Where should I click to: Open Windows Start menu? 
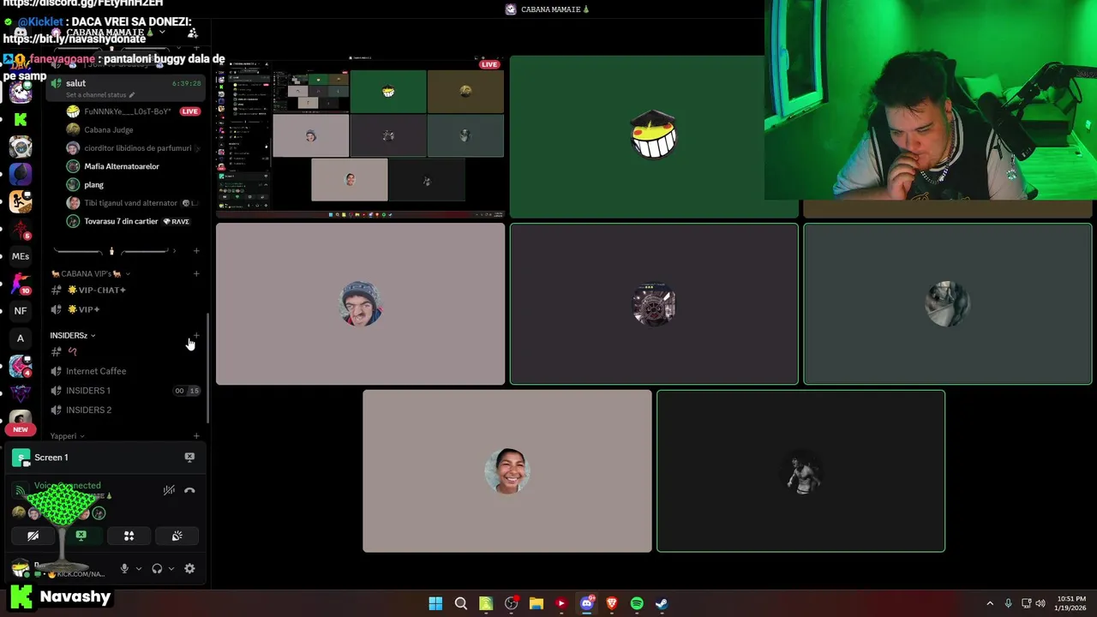435,603
